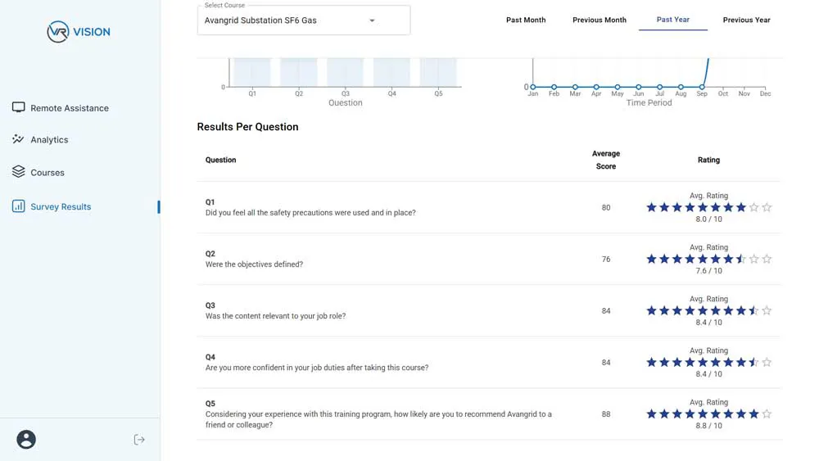Click the Sep data point on chart
The width and height of the screenshot is (819, 461).
pos(702,87)
